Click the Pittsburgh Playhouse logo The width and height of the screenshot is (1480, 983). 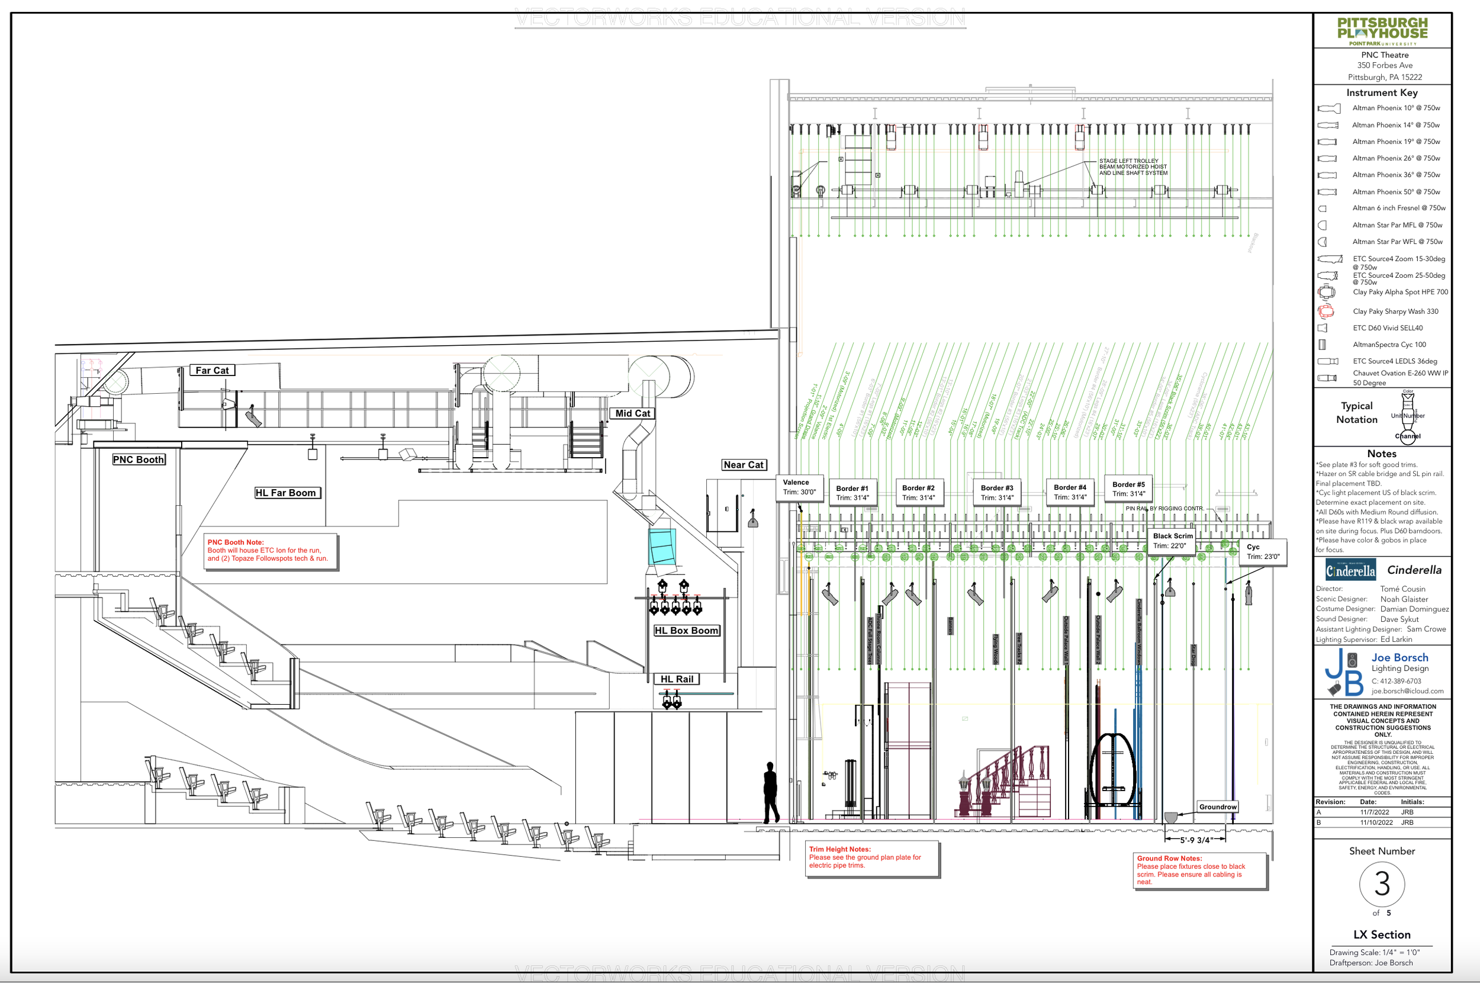(1382, 31)
